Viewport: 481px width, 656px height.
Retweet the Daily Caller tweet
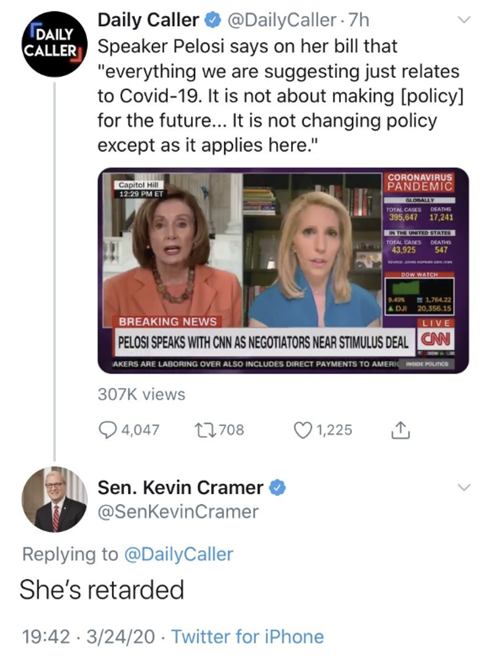pyautogui.click(x=203, y=430)
